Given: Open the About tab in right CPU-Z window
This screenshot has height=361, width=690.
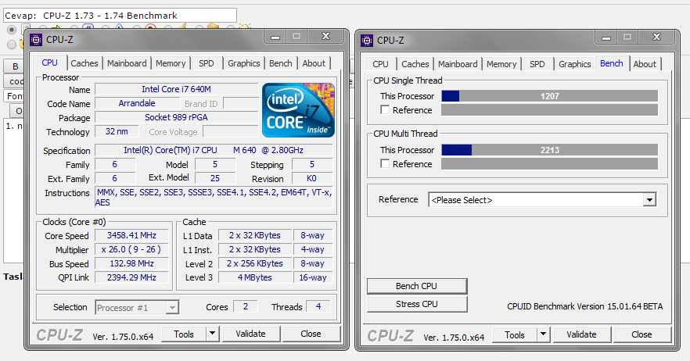Looking at the screenshot, I should click(x=645, y=64).
